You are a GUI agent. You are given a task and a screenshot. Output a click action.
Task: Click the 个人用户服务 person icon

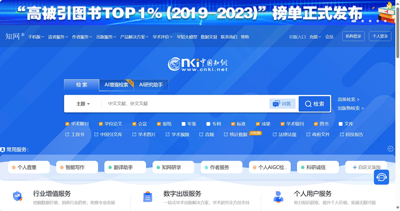(x=278, y=197)
